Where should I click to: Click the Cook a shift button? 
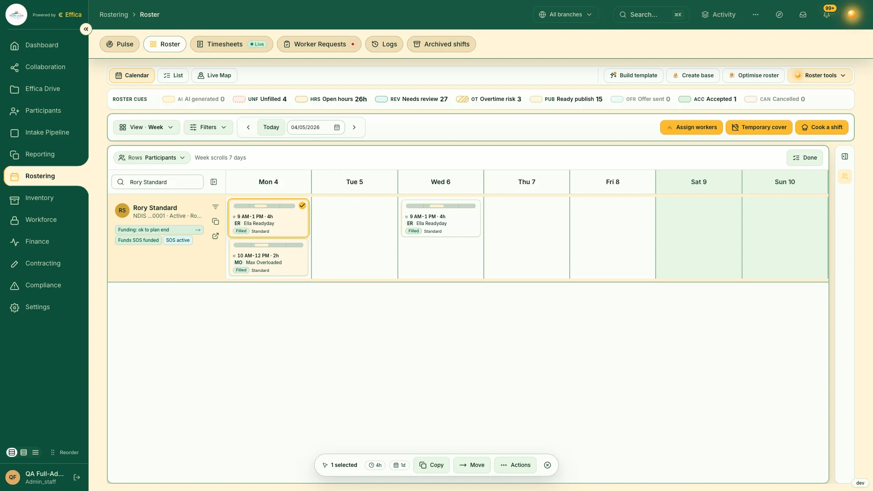[x=822, y=127]
